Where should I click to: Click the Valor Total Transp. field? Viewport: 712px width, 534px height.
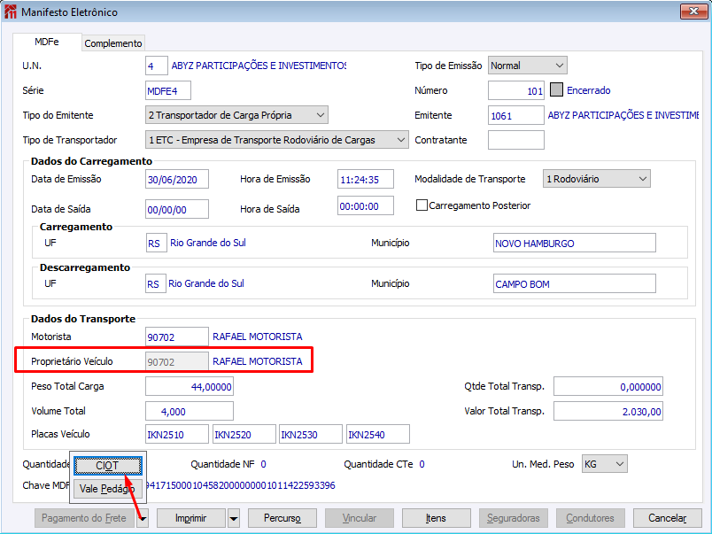pyautogui.click(x=608, y=411)
